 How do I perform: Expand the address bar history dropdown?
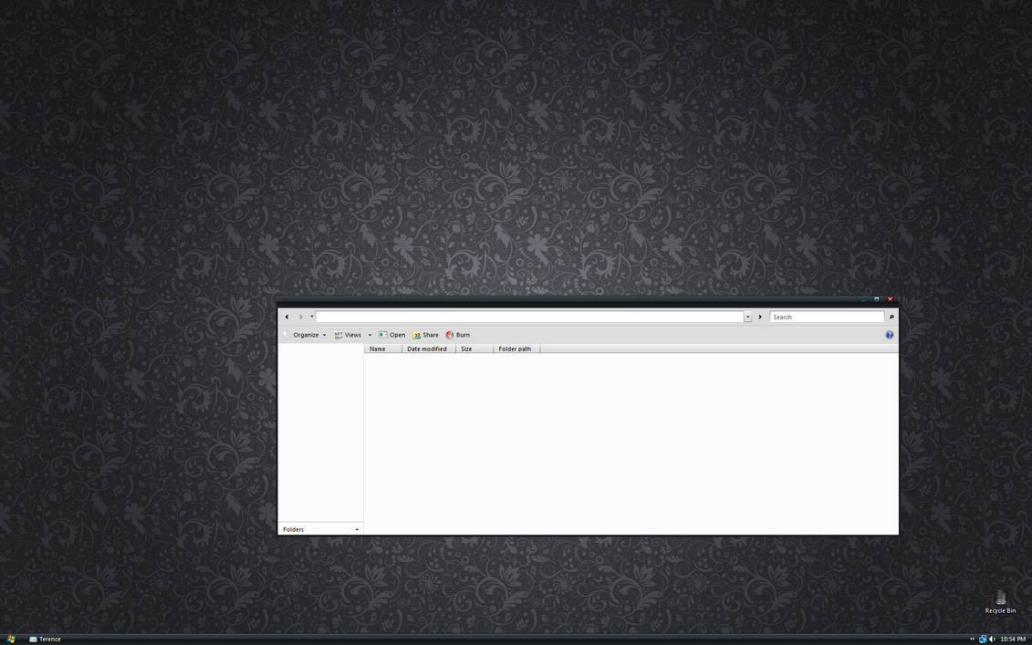(x=747, y=317)
